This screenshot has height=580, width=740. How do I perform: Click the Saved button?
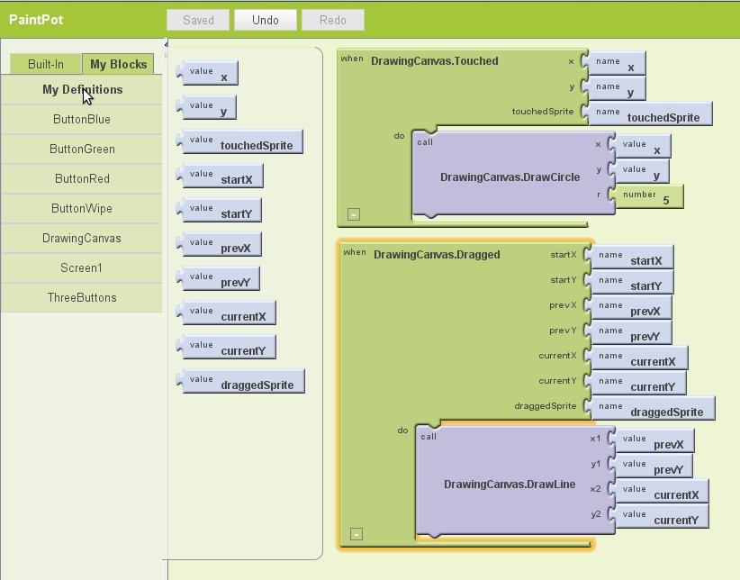coord(198,20)
